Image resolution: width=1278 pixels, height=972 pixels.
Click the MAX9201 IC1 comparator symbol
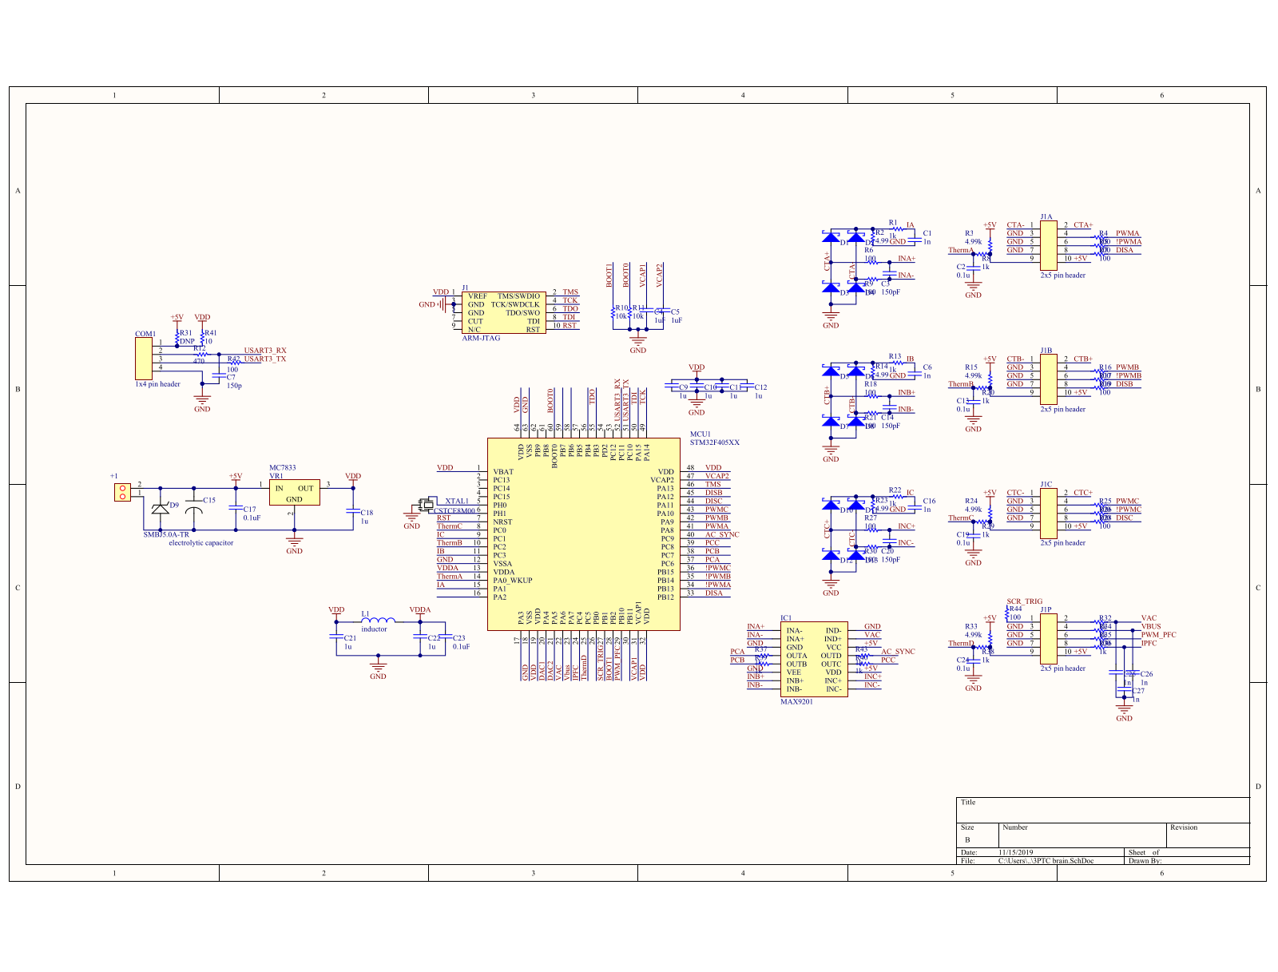tap(814, 660)
